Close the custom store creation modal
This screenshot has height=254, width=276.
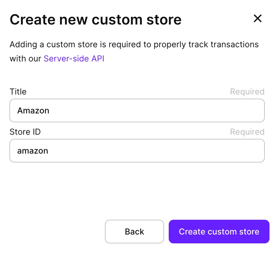click(257, 19)
